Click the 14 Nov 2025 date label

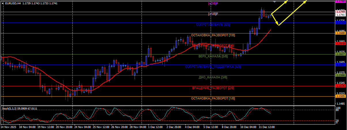pyautogui.click(x=9, y=127)
